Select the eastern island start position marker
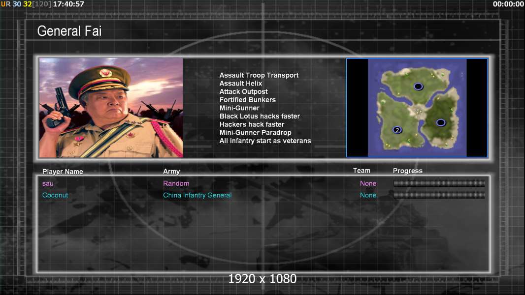 pos(441,122)
